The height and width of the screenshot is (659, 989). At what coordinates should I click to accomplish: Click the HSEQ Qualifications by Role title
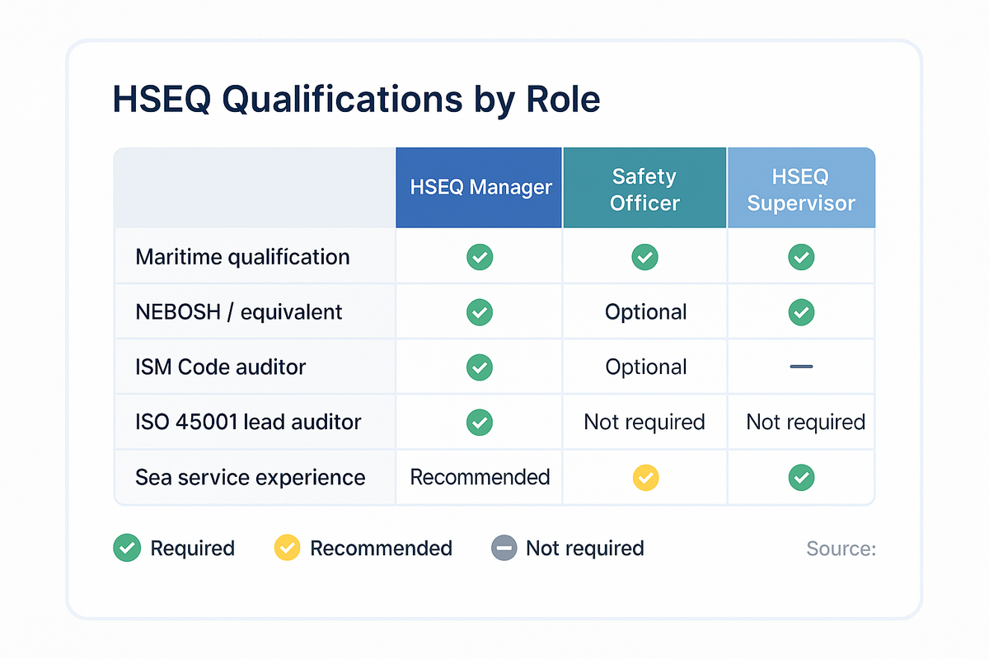pos(356,99)
